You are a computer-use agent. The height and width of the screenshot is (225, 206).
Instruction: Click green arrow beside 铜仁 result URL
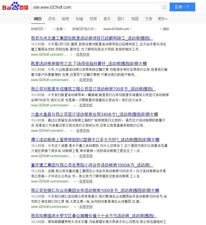(x=75, y=207)
